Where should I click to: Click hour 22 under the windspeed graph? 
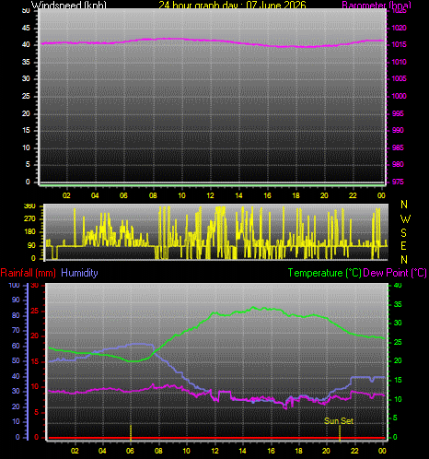pyautogui.click(x=353, y=195)
